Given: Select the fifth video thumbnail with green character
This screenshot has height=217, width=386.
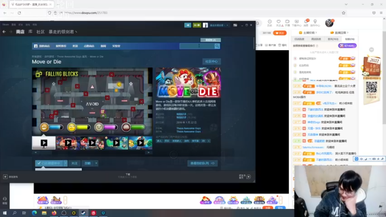Looking at the screenshot, I should [140, 143].
